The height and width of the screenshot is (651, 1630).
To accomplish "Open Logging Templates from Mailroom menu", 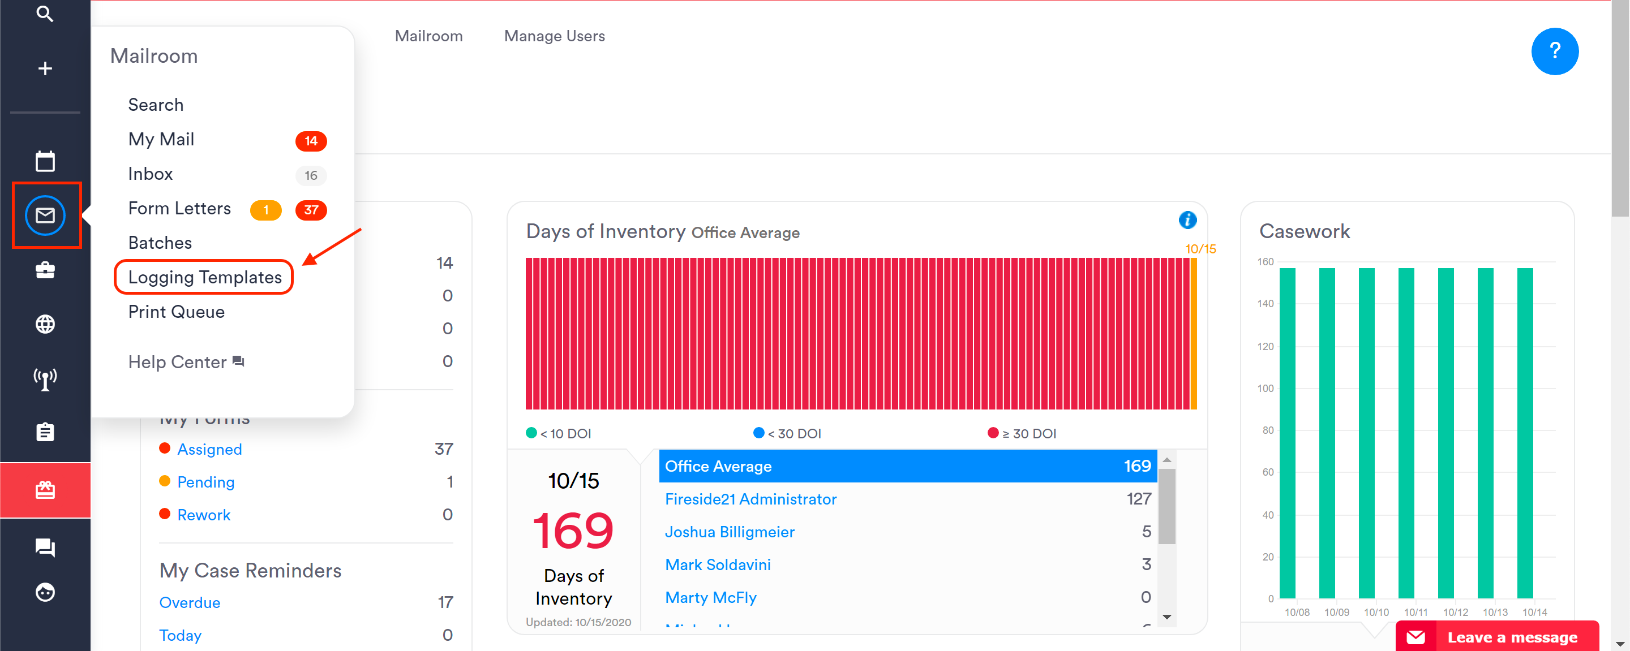I will tap(204, 277).
